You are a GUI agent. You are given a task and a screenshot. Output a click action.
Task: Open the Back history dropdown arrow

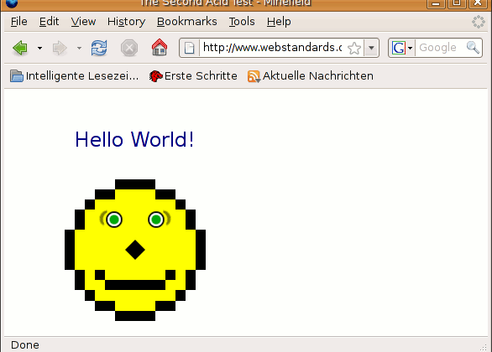coord(39,49)
